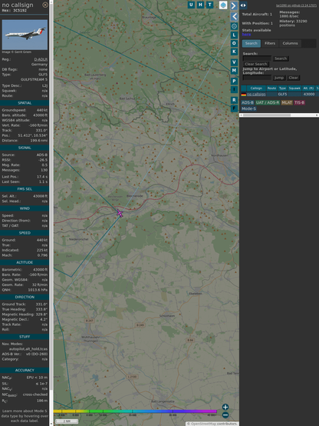The height and width of the screenshot is (426, 319).
Task: Sort table by Callsign column header
Action: coord(256,88)
